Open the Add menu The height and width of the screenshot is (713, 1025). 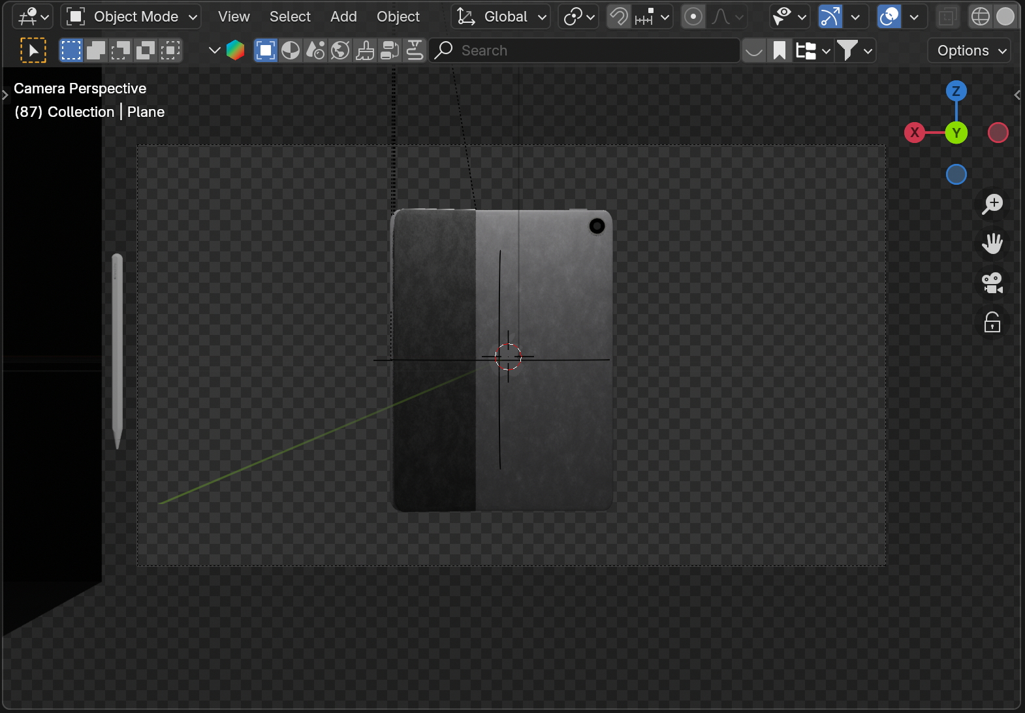click(343, 17)
